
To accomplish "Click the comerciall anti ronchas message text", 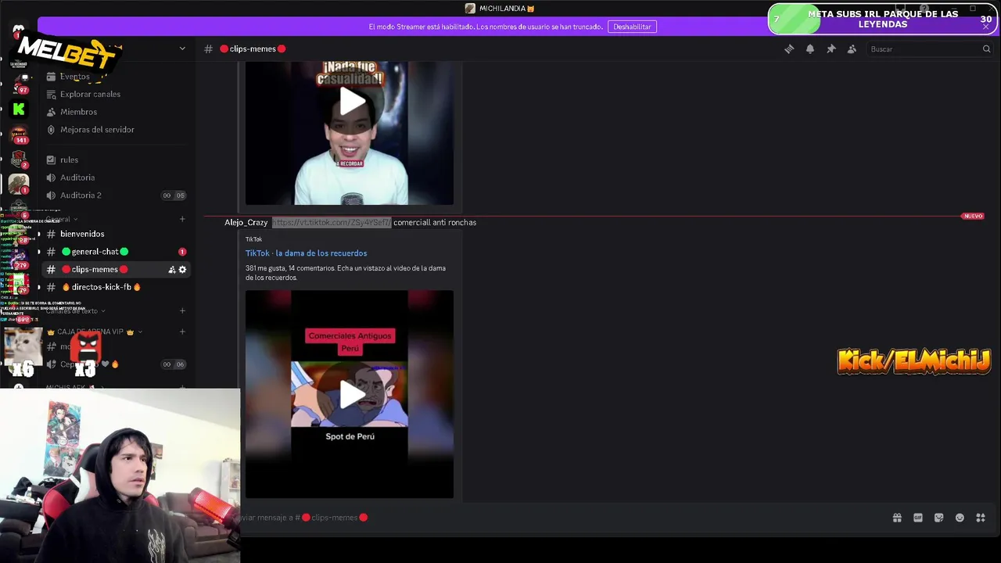I will click(435, 223).
